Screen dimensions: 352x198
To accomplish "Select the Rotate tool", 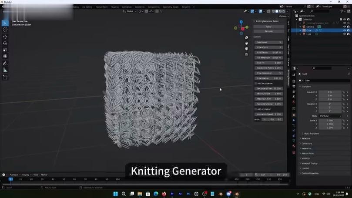I will [5, 43].
